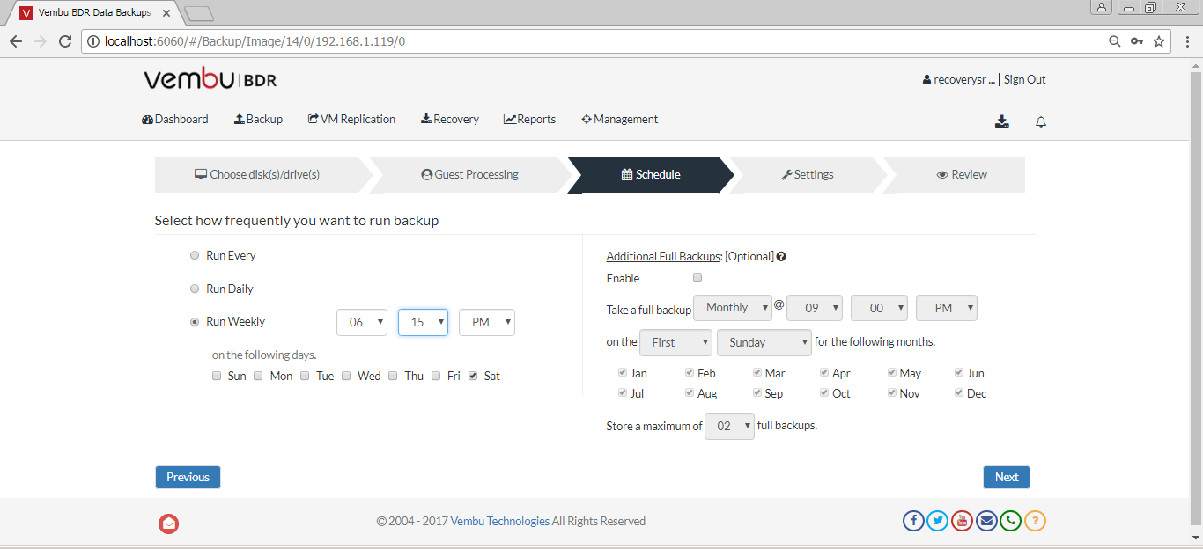Click the red mail icon at footer left
The width and height of the screenshot is (1203, 549).
168,523
